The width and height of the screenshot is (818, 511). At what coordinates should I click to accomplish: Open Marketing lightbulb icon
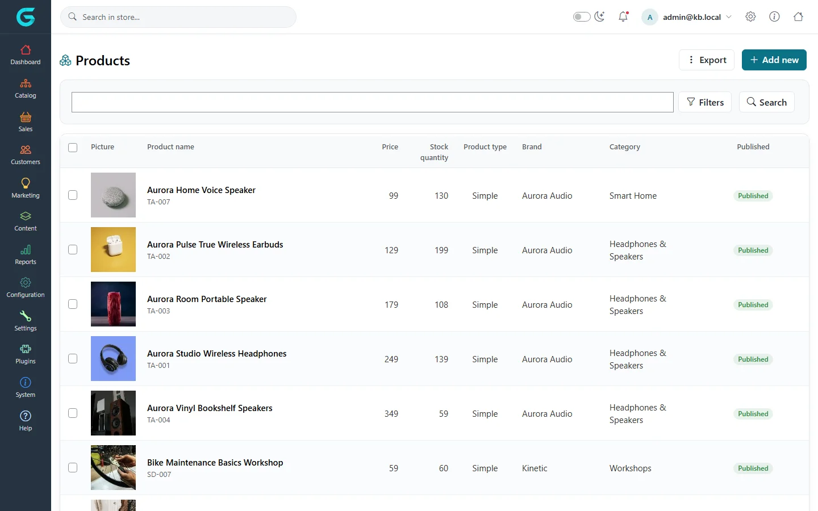click(x=26, y=183)
